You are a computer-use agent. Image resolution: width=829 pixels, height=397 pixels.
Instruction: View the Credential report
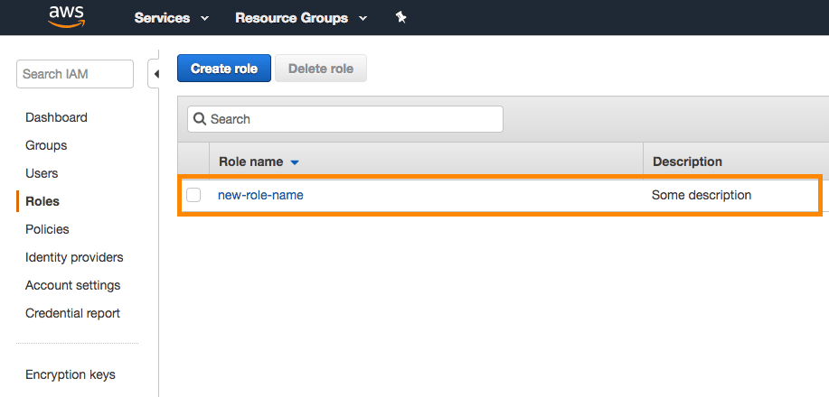point(72,313)
